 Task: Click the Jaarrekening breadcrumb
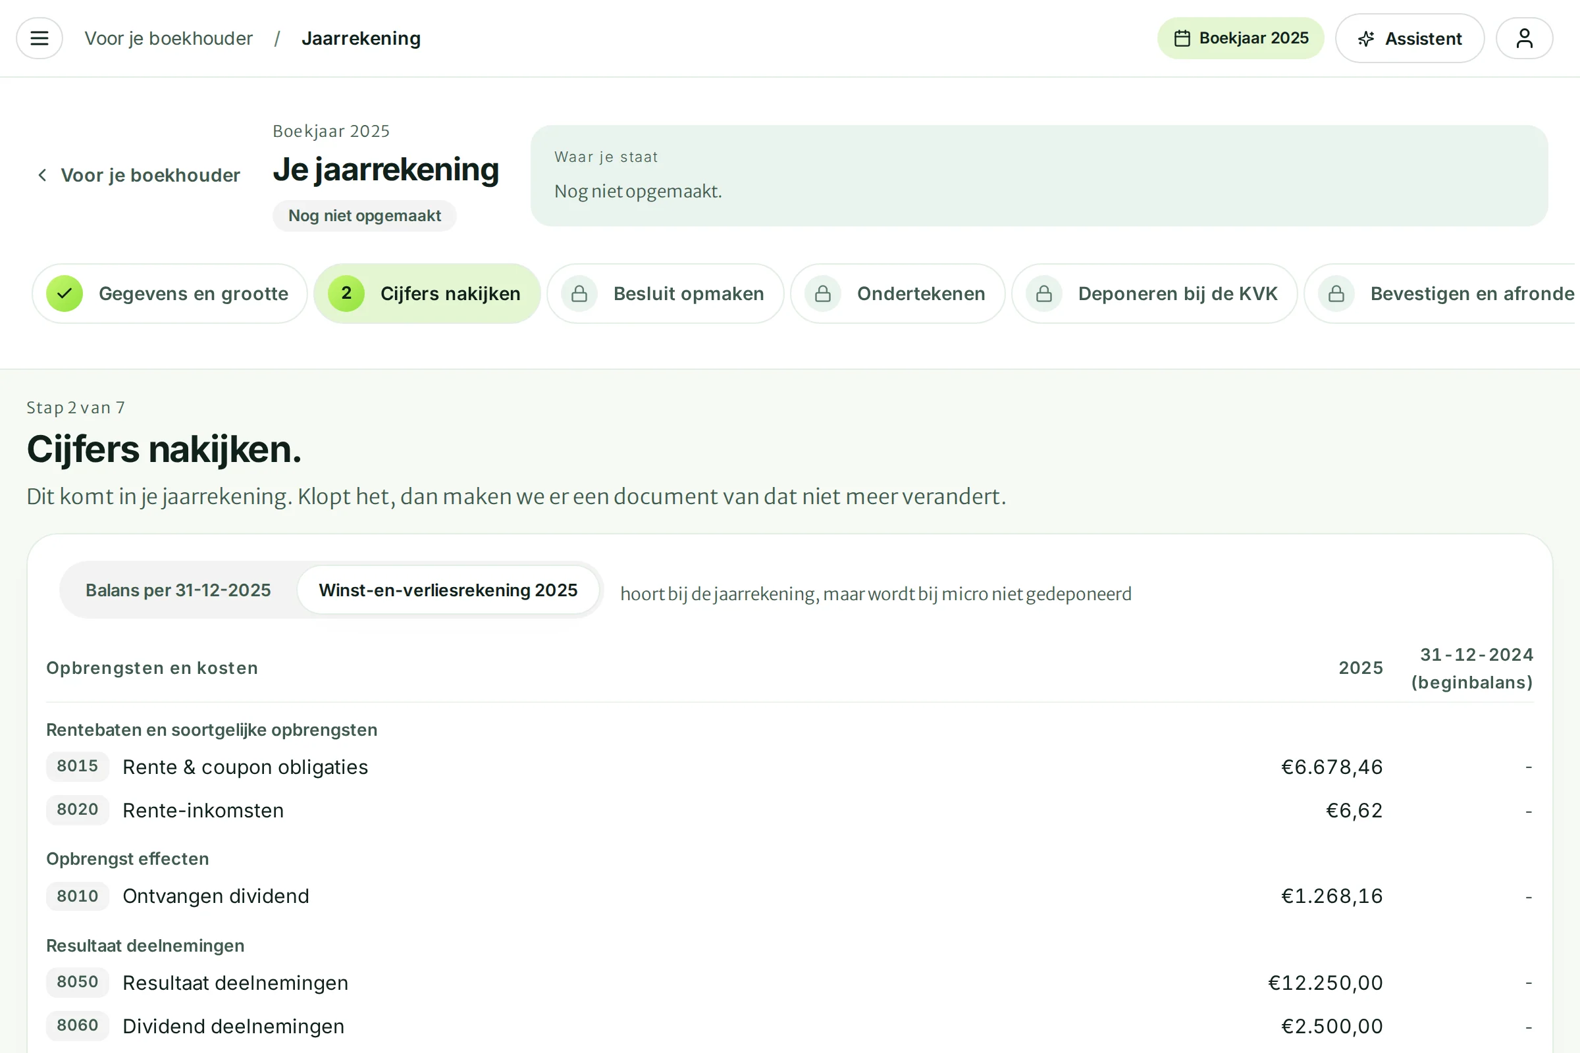click(x=361, y=38)
